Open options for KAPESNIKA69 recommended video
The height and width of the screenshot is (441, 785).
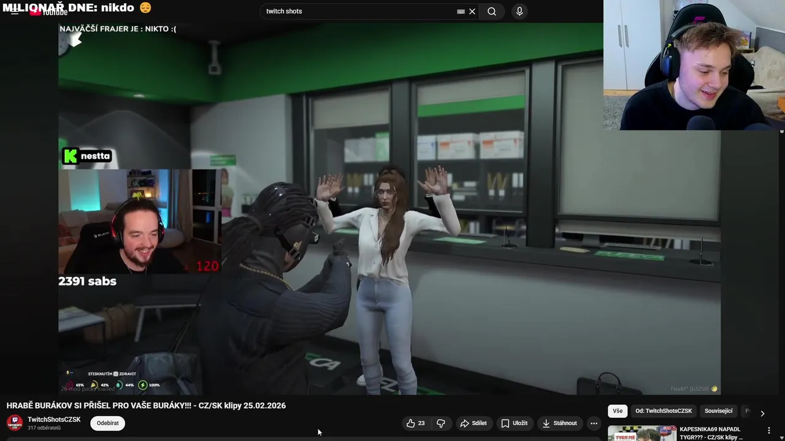tap(769, 431)
